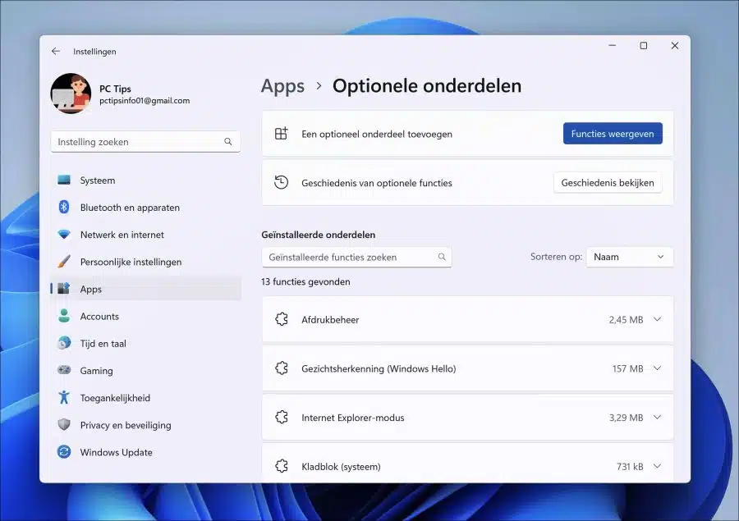Click the Afdrukbeheer puzzle icon
Screen dimensions: 739x521
[x=282, y=319]
